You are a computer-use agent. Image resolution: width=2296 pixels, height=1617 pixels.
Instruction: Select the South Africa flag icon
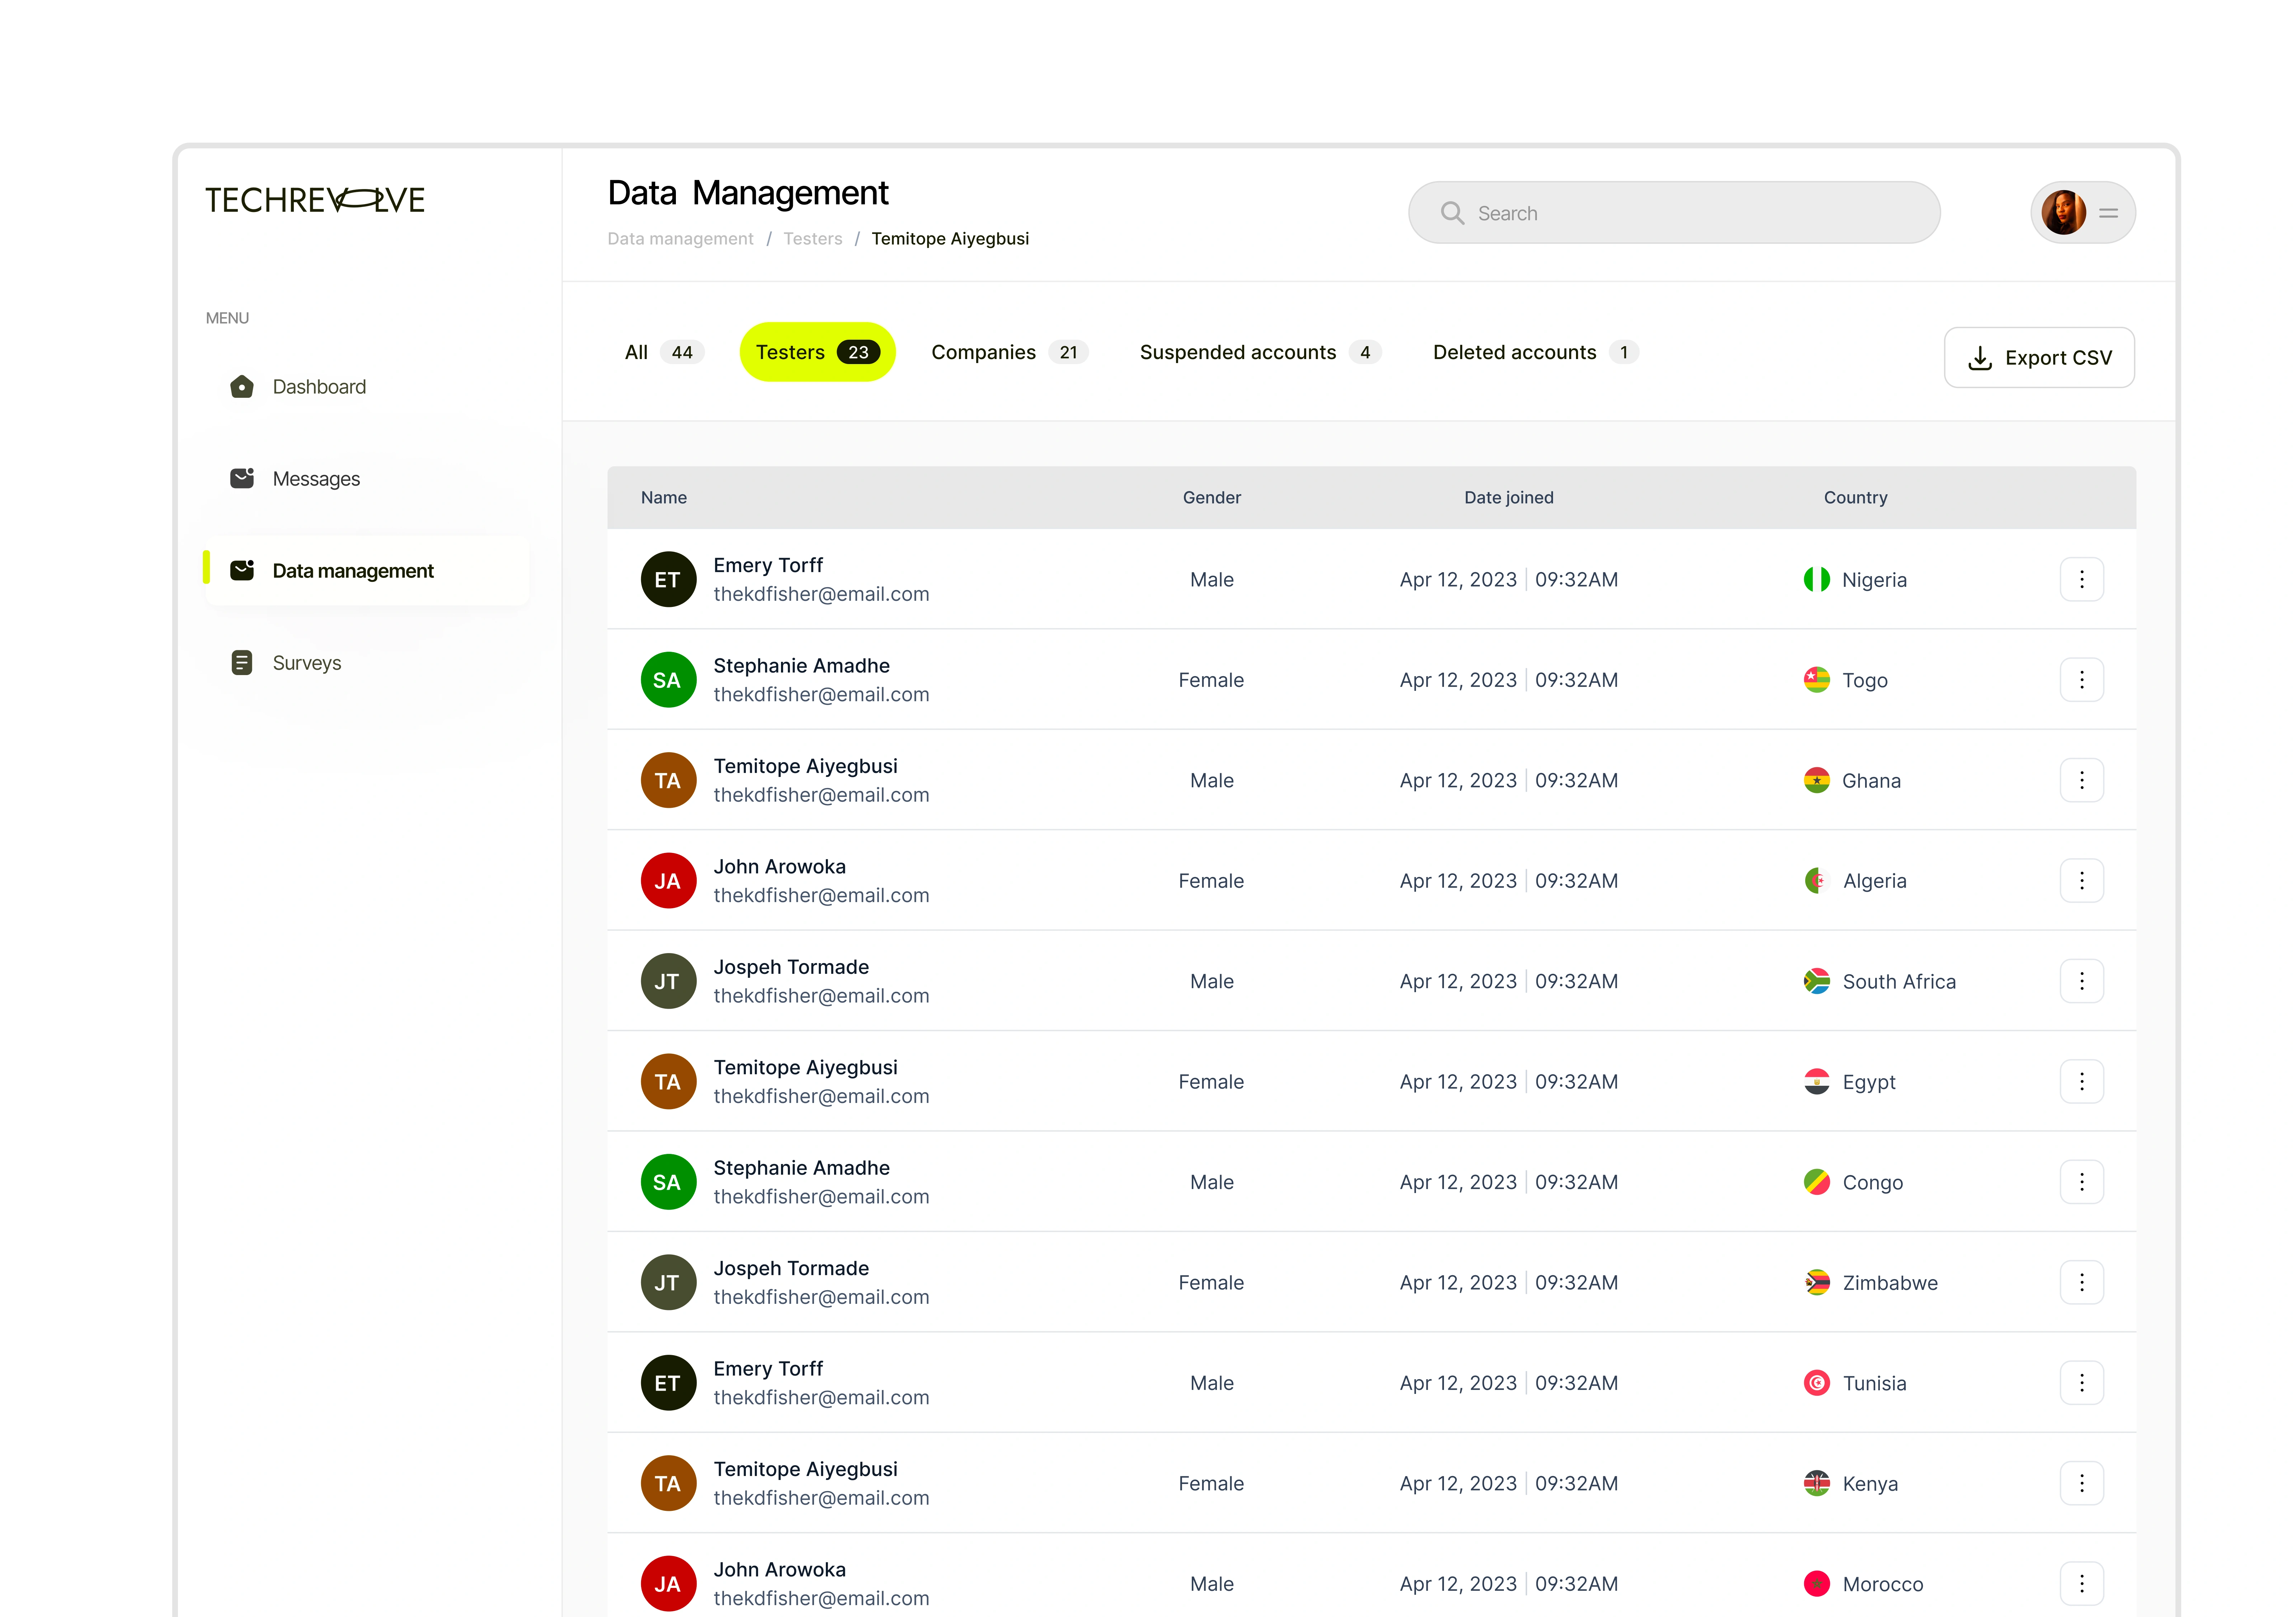click(1817, 981)
